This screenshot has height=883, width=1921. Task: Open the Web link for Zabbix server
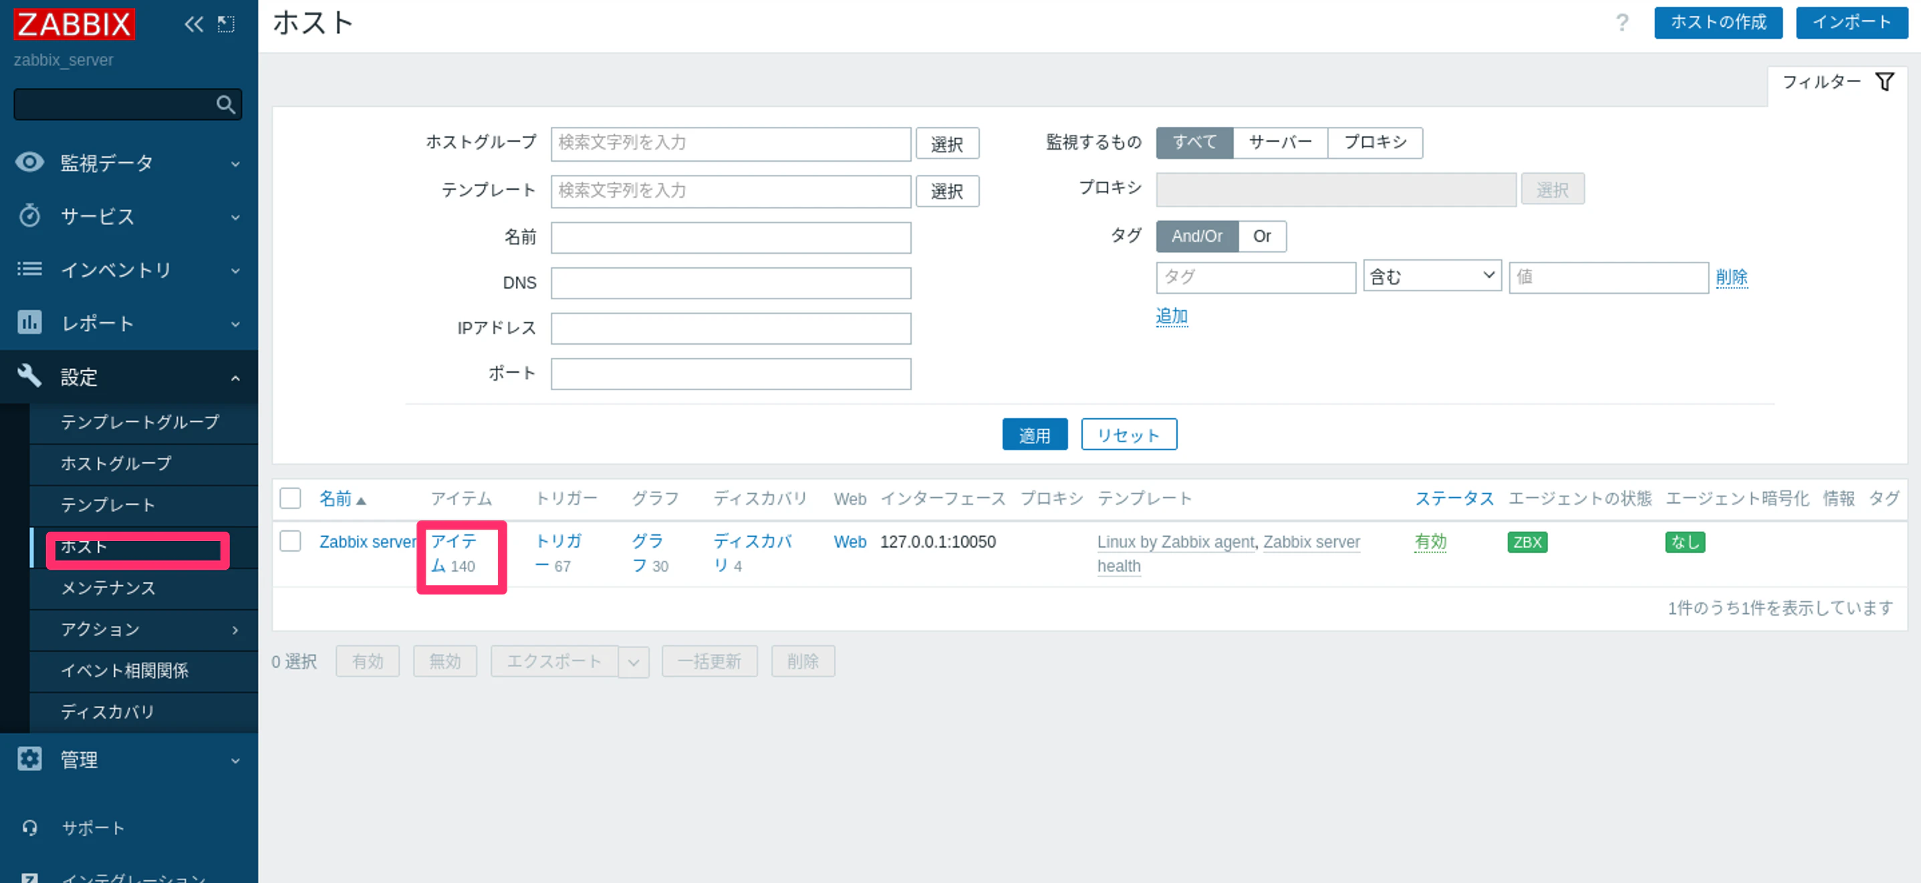(850, 542)
